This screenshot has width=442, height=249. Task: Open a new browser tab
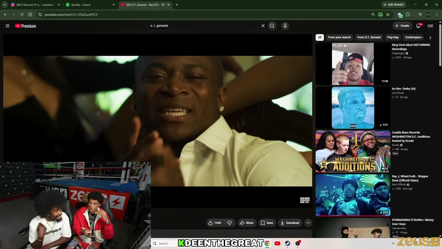pyautogui.click(x=177, y=5)
